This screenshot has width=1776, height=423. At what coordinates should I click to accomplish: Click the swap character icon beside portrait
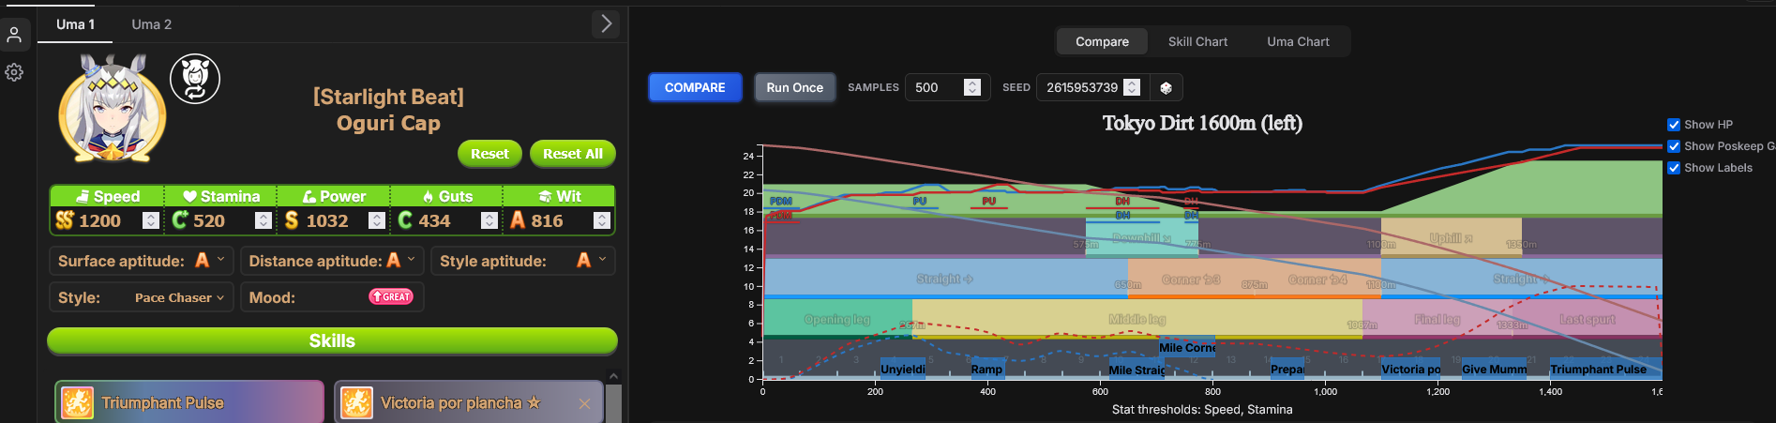[195, 79]
